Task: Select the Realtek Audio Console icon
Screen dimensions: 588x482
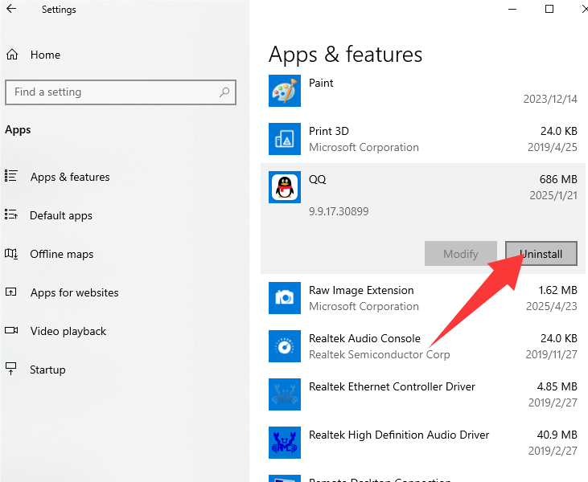Action: 284,346
